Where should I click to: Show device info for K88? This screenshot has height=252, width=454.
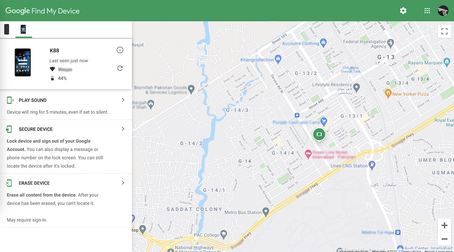tap(120, 50)
